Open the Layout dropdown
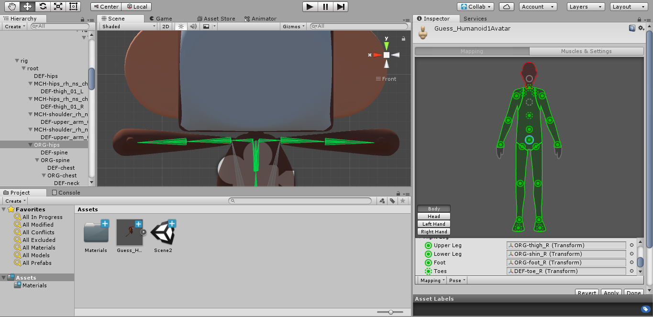 (630, 7)
